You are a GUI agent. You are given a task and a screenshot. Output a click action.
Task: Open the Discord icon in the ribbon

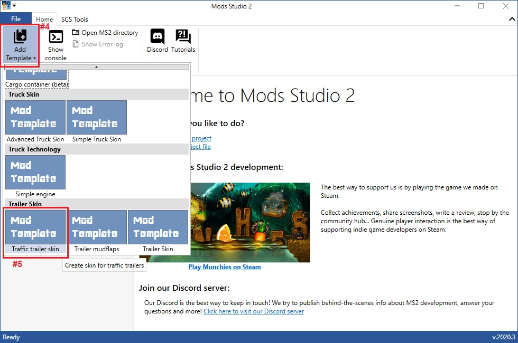point(157,41)
